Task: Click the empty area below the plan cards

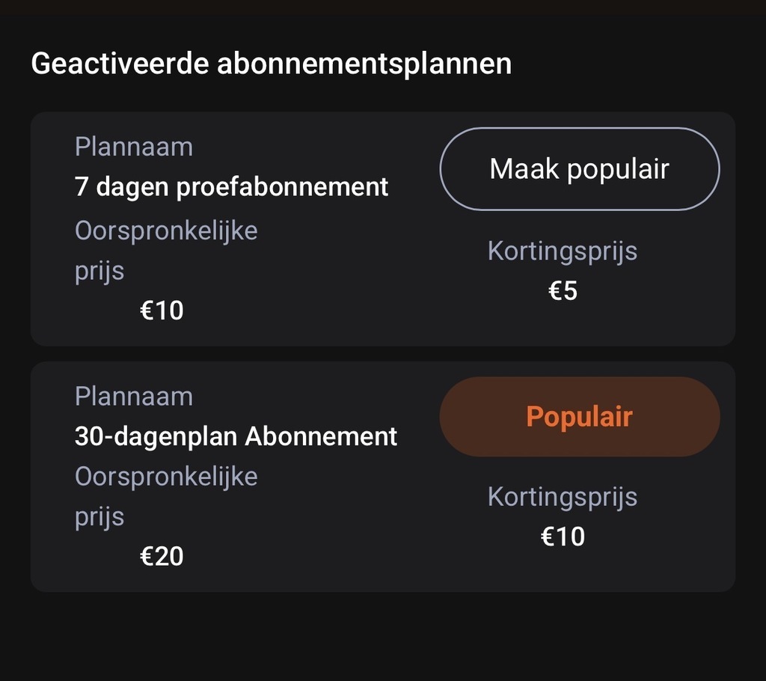Action: pos(383,636)
